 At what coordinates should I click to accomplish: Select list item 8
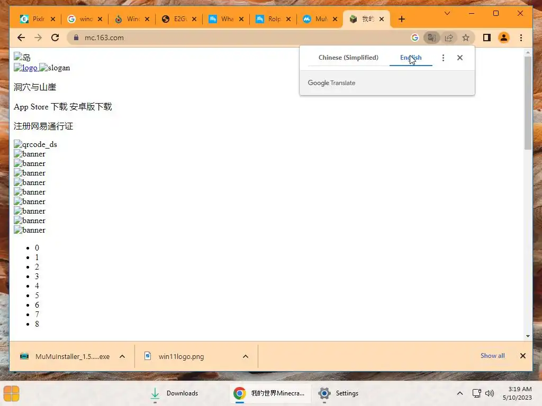(x=37, y=324)
